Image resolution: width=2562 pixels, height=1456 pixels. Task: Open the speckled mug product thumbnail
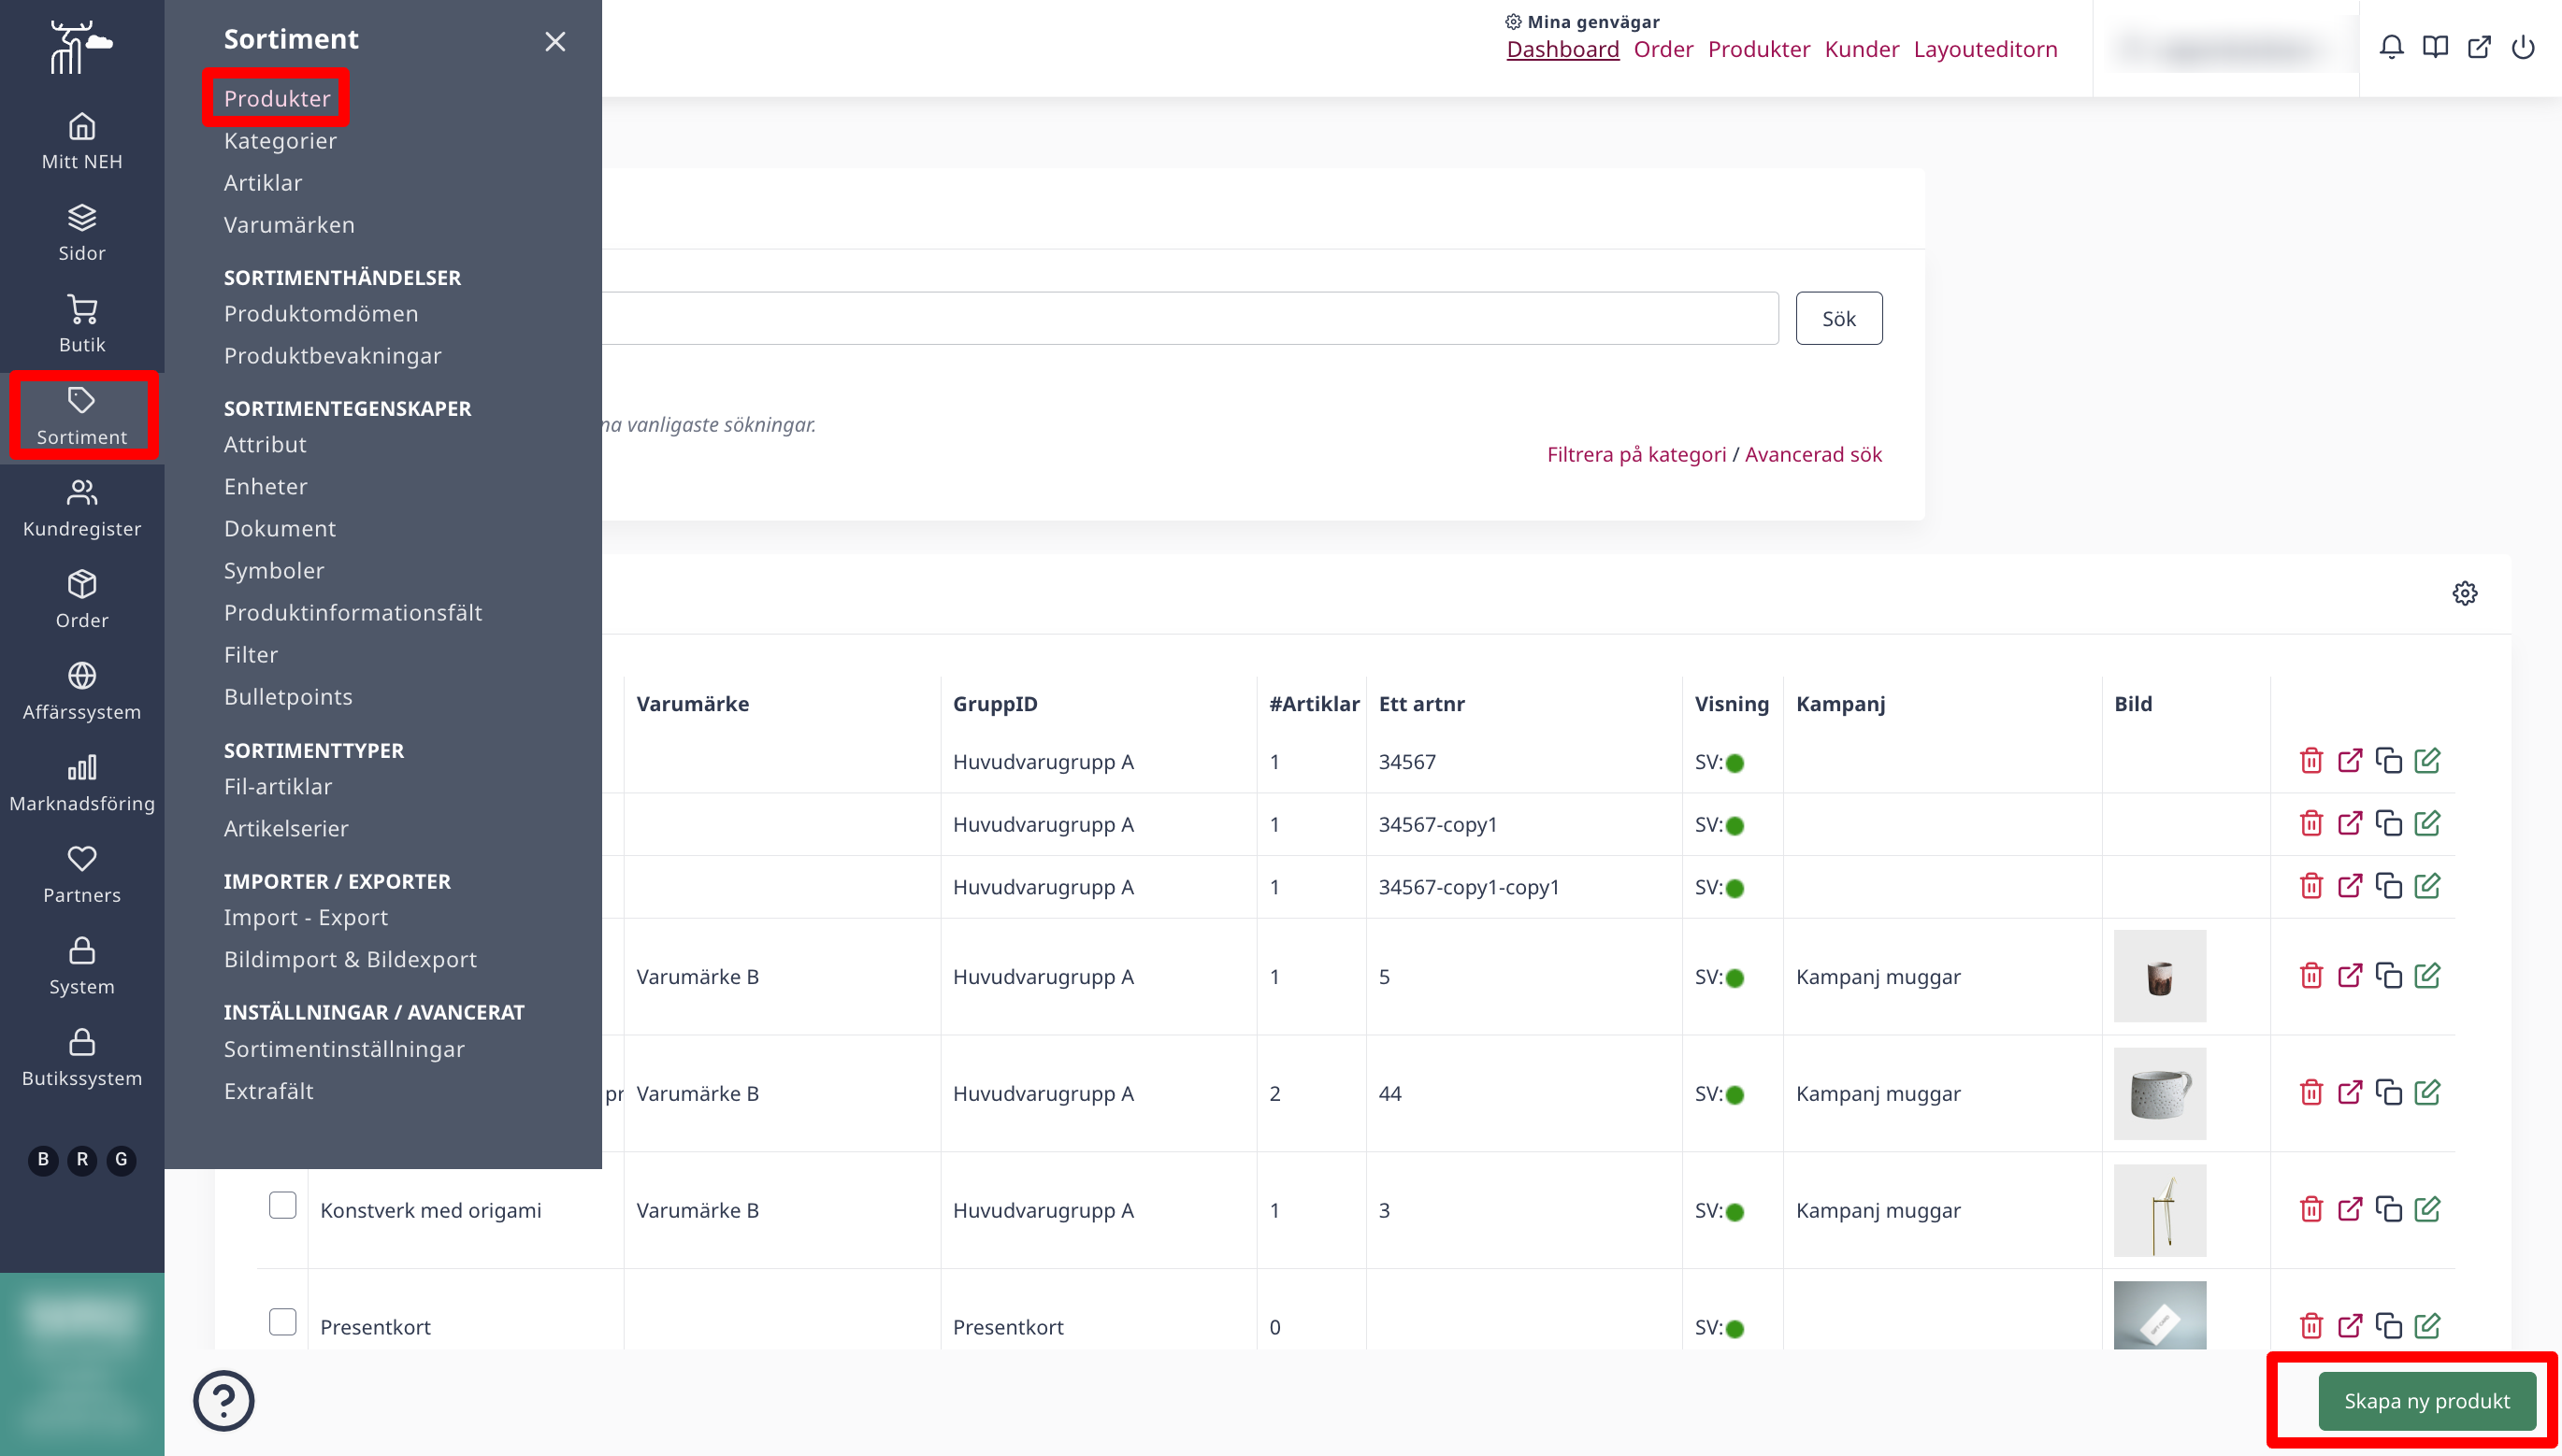point(2160,1093)
